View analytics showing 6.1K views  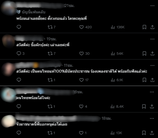tap(117, 80)
